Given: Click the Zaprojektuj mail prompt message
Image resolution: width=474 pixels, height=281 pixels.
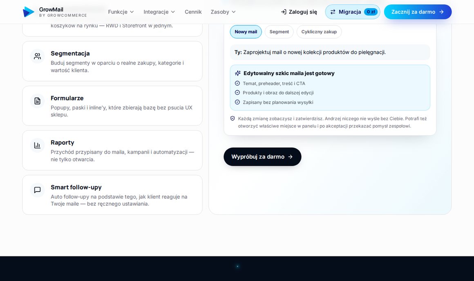Looking at the screenshot, I should point(330,52).
